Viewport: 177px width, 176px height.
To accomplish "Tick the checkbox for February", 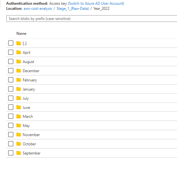I will click(x=11, y=80).
